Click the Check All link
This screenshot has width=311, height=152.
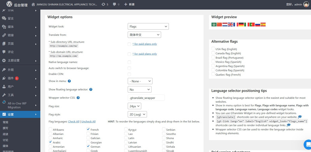point(73,121)
